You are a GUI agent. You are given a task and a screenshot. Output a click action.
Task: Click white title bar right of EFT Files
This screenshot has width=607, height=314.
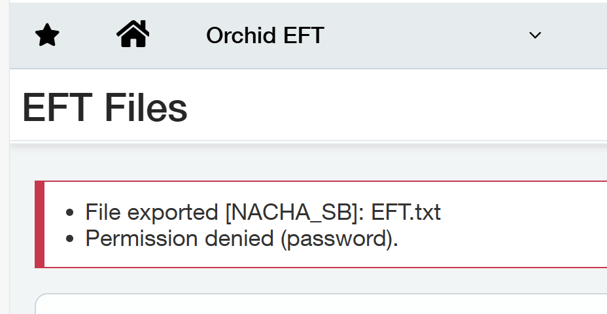pos(406,108)
